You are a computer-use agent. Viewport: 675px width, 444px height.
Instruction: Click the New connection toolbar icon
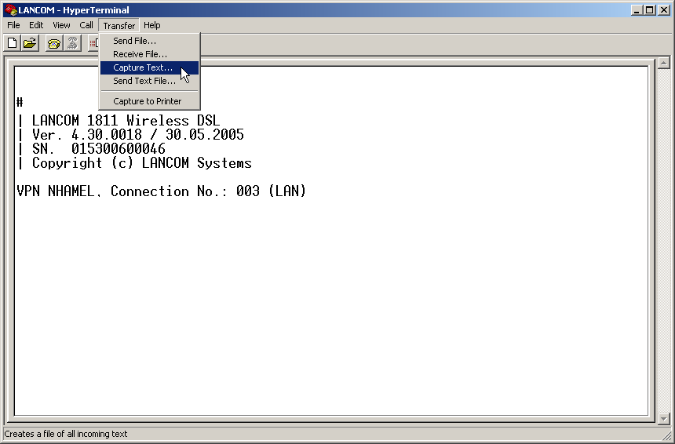point(12,43)
